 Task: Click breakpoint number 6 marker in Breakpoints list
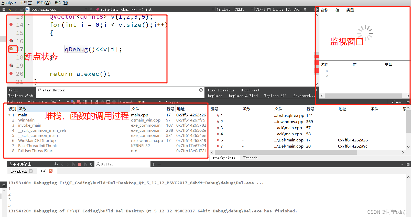218,140
